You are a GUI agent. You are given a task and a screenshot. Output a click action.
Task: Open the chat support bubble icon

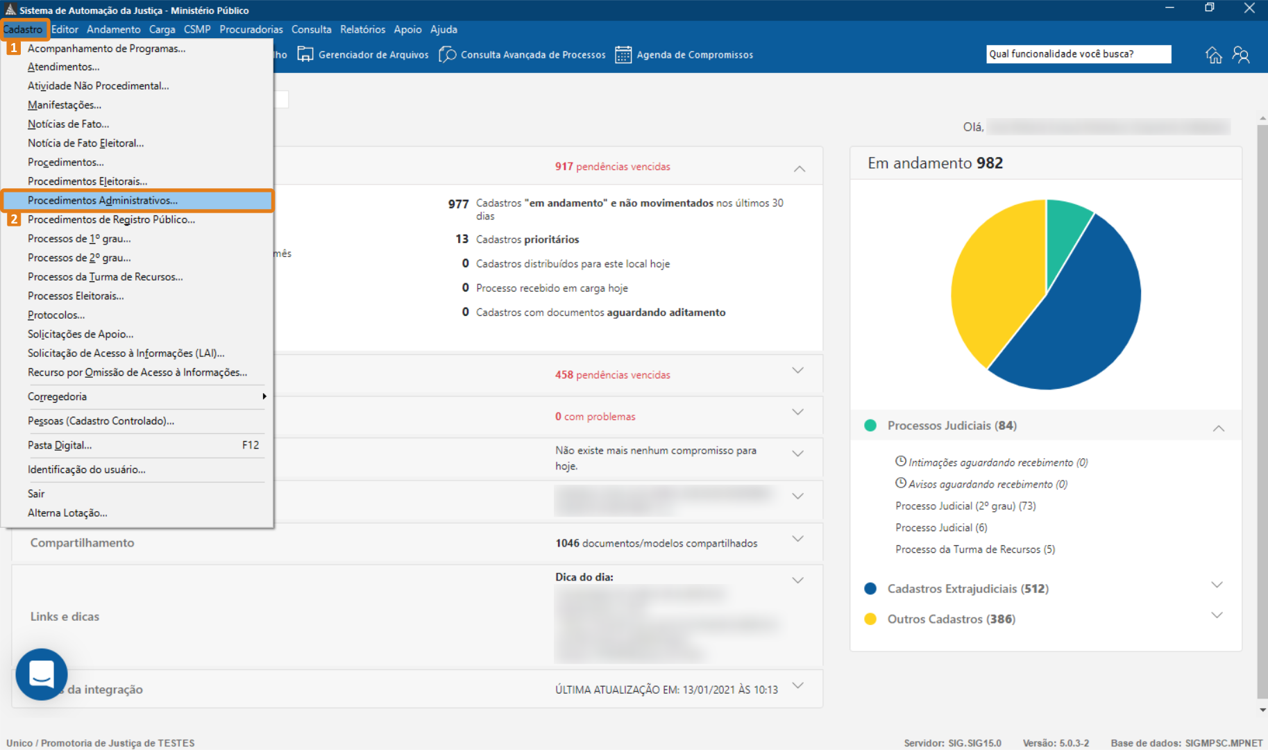tap(42, 674)
